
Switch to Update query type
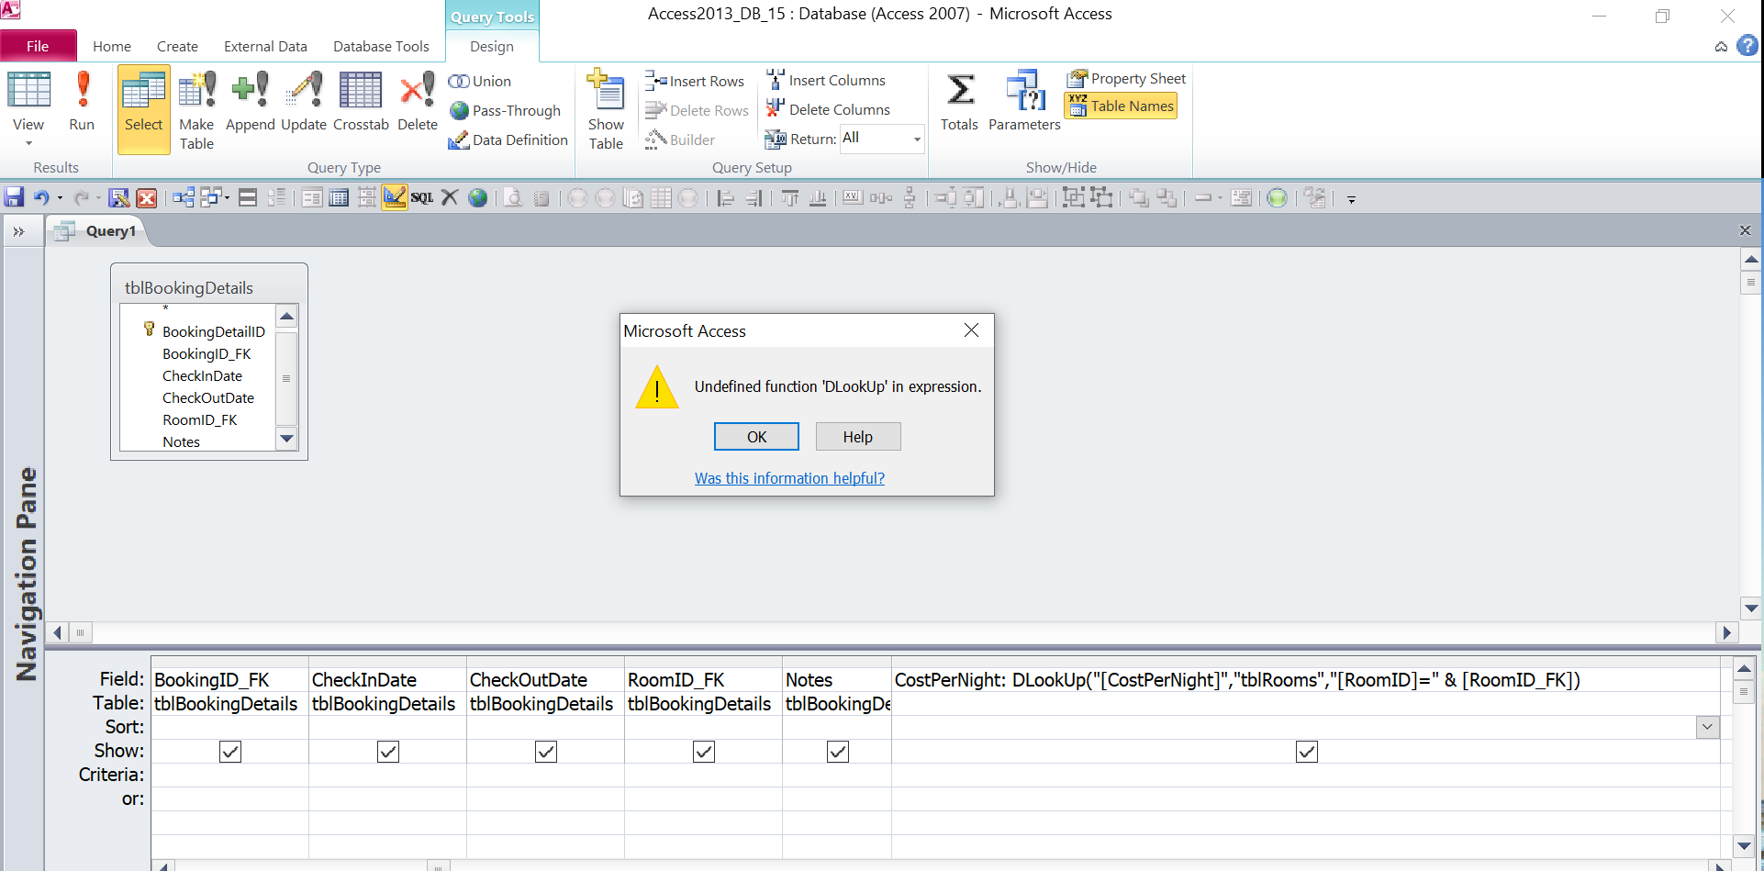304,102
